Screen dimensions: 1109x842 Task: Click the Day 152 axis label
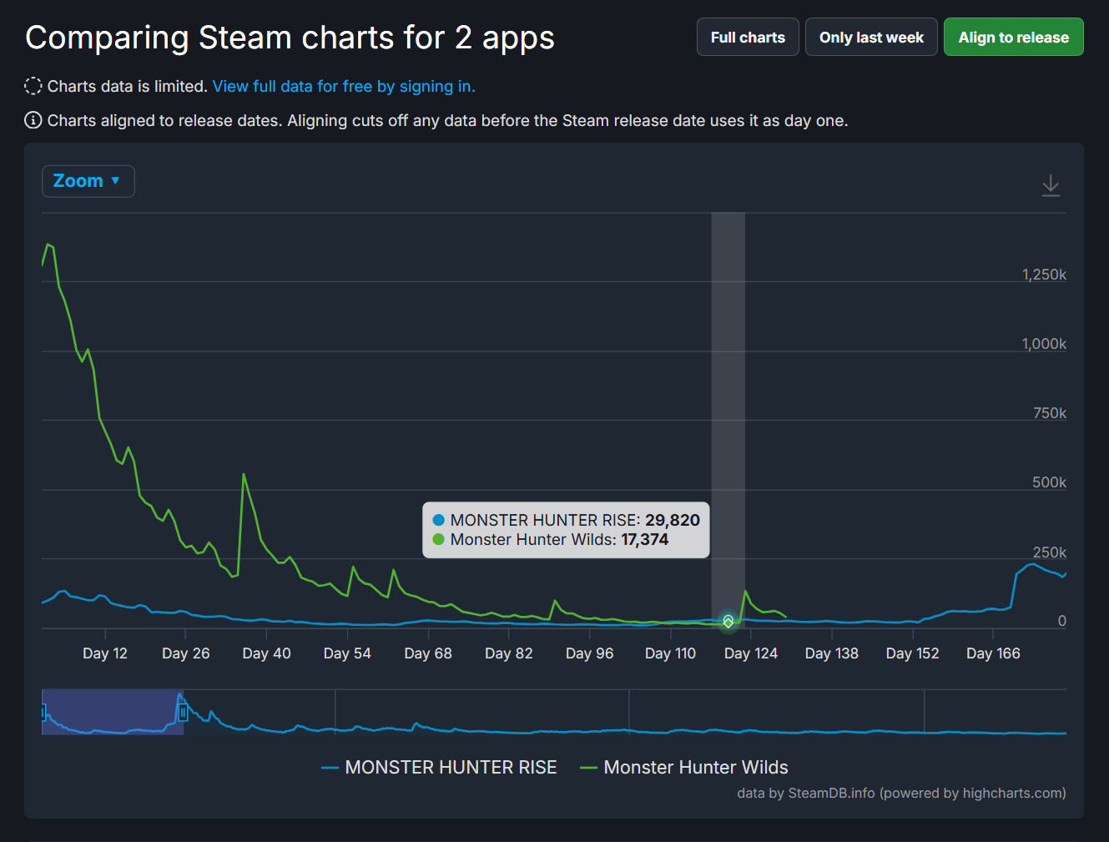click(912, 653)
